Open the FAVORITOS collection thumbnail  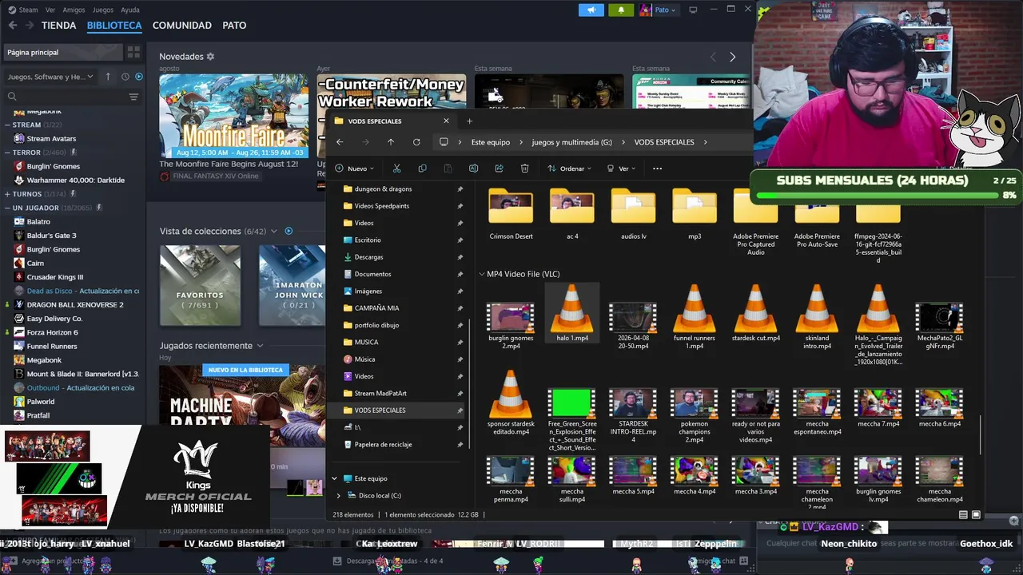[200, 285]
